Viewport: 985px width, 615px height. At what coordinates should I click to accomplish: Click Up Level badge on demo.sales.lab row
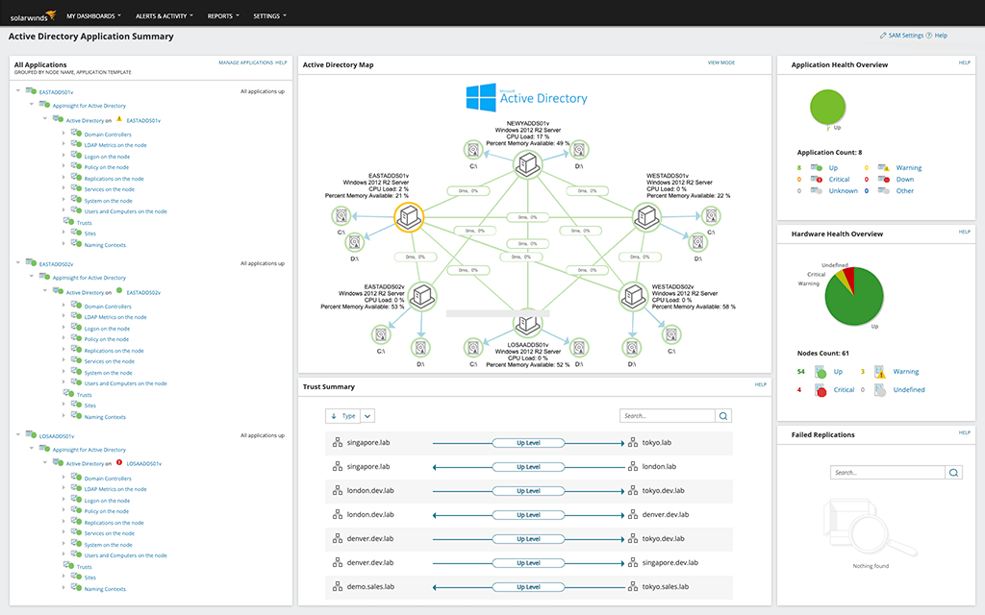click(x=528, y=587)
